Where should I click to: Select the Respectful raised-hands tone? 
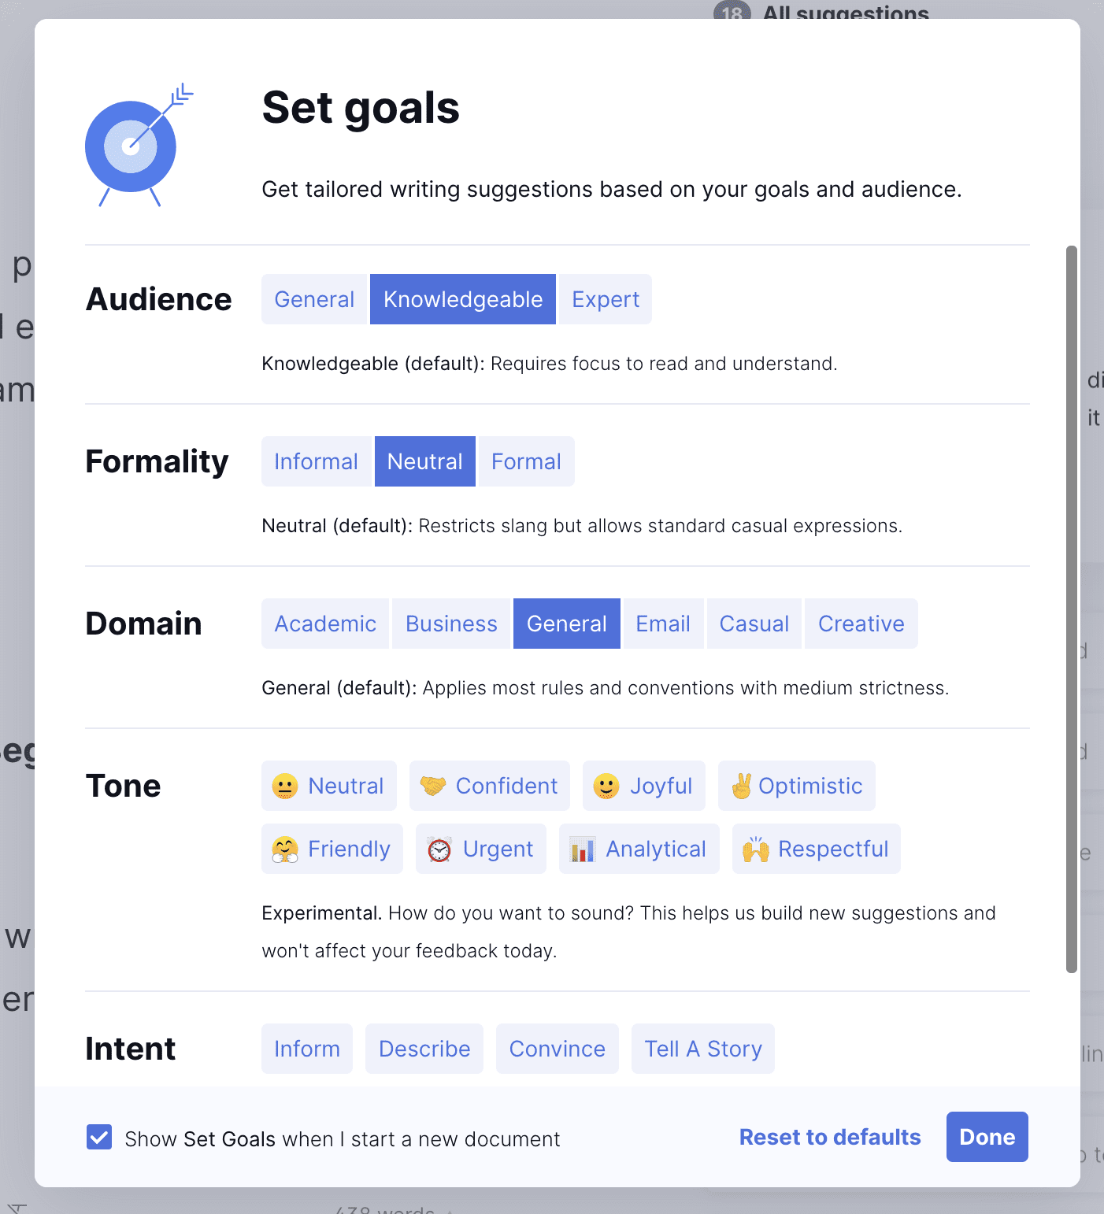click(817, 849)
